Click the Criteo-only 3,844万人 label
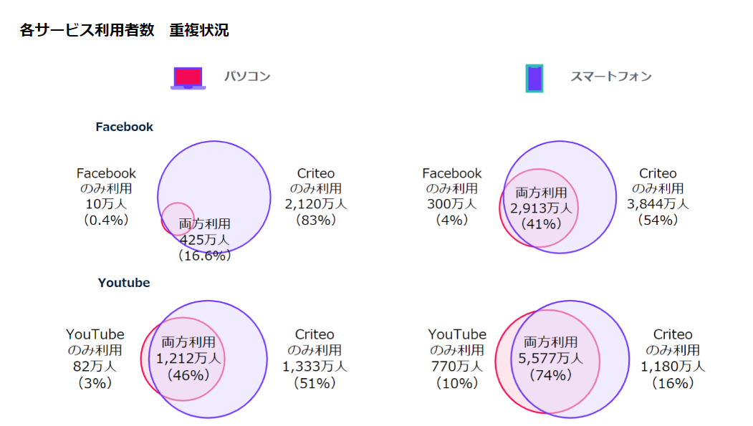 click(658, 204)
